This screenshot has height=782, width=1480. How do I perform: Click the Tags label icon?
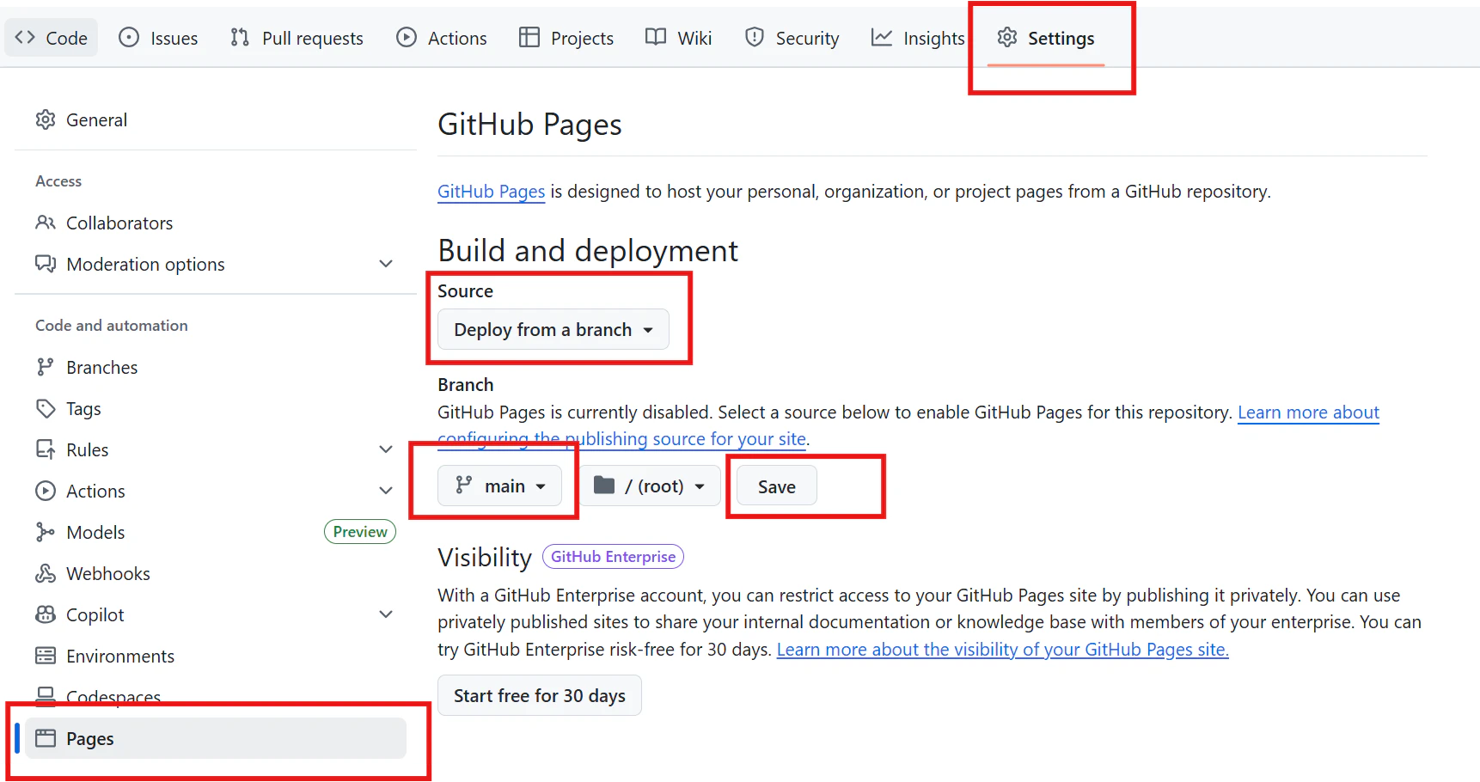click(x=46, y=409)
